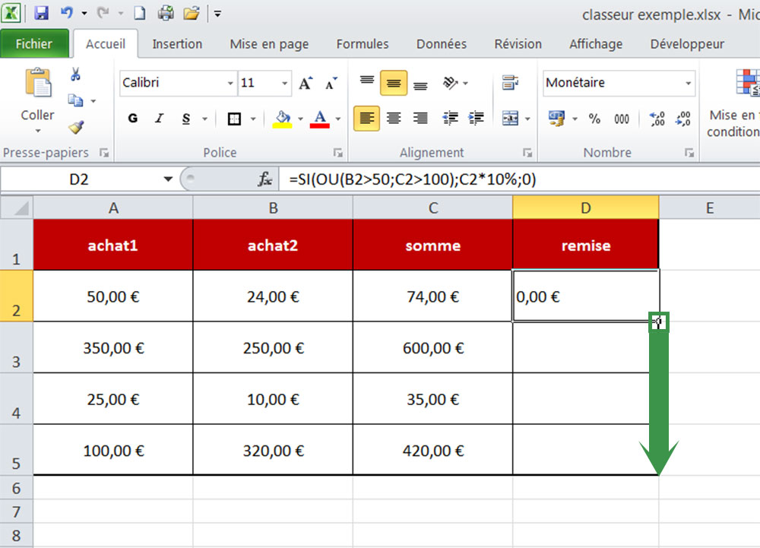Open Coller paste options arrow
This screenshot has height=548, width=760.
coord(38,131)
